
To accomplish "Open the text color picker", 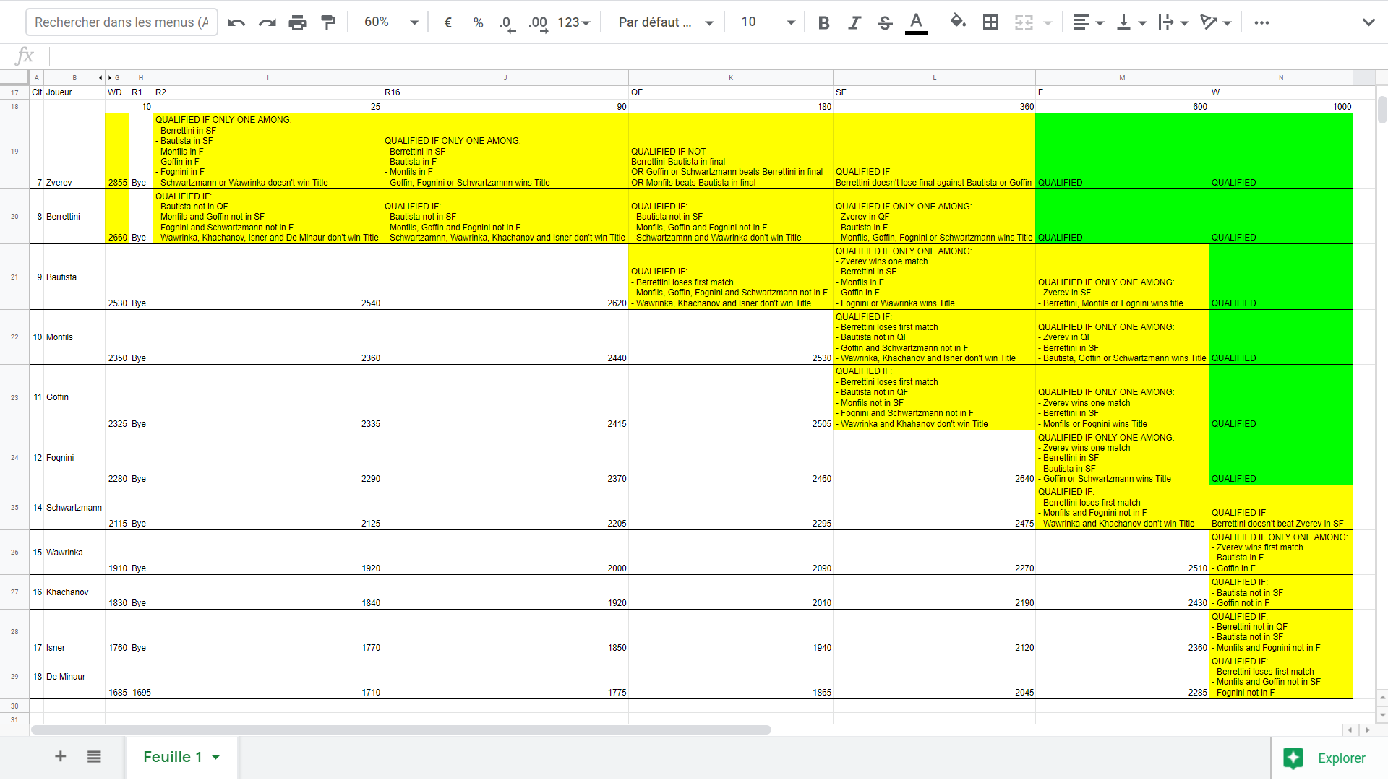I will (x=916, y=22).
